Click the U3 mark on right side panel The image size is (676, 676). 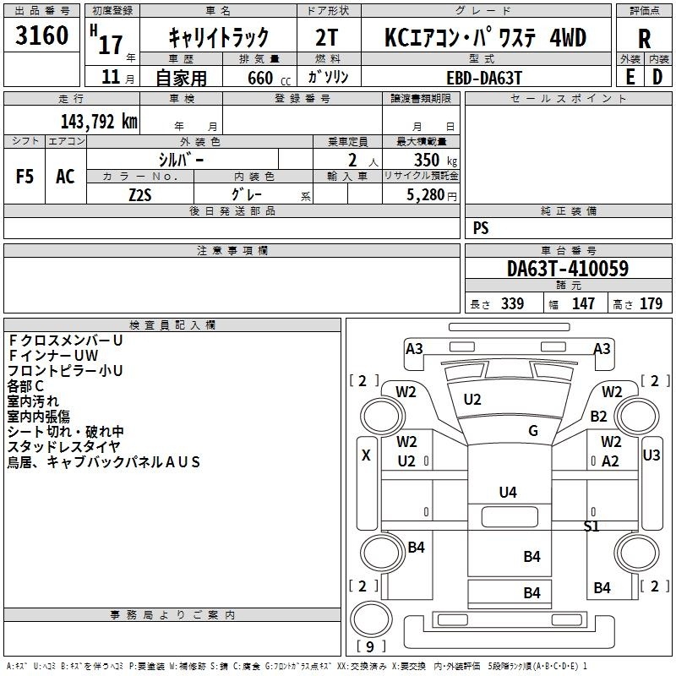point(651,455)
